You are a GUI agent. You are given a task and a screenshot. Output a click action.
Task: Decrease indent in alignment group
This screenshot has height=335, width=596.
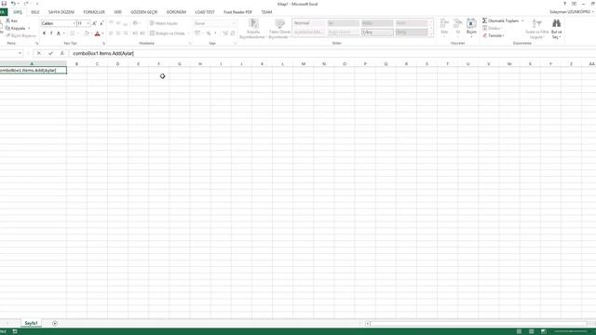pyautogui.click(x=135, y=33)
